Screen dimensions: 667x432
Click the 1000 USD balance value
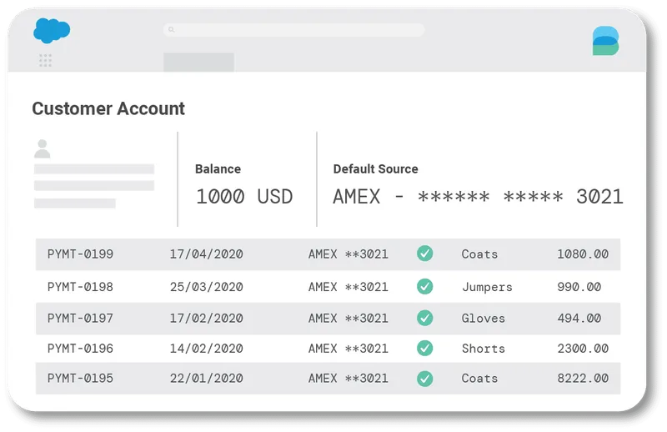pyautogui.click(x=244, y=197)
